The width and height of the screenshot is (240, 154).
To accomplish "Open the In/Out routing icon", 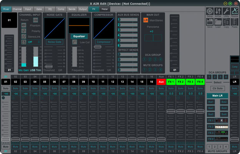I will (218, 11).
